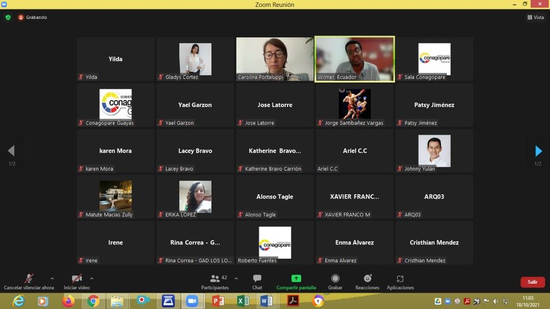This screenshot has height=309, width=550.
Task: Expand the arrow next to Participantes
Action: point(236,279)
